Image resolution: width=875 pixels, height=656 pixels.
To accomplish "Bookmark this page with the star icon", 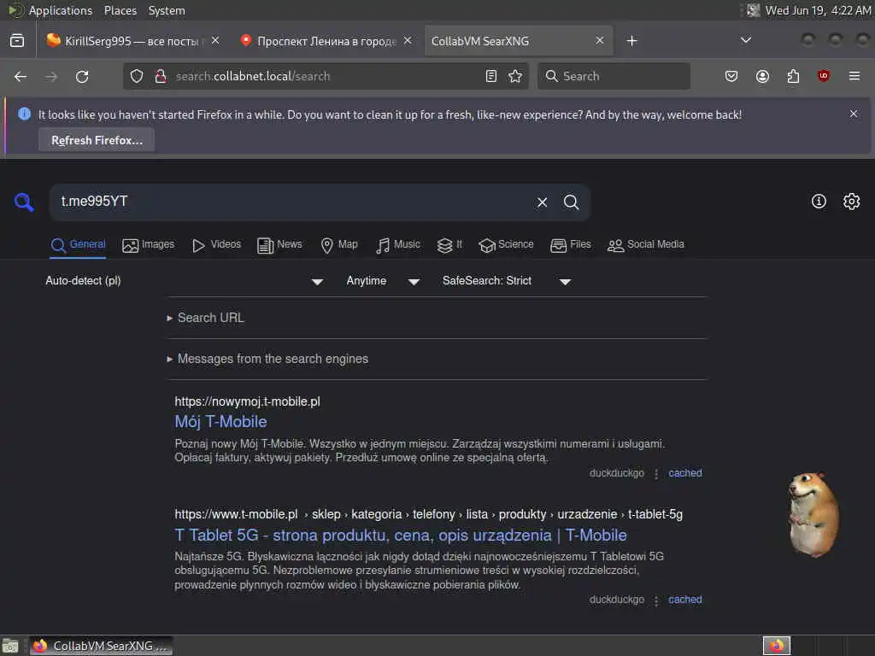I will pos(515,76).
